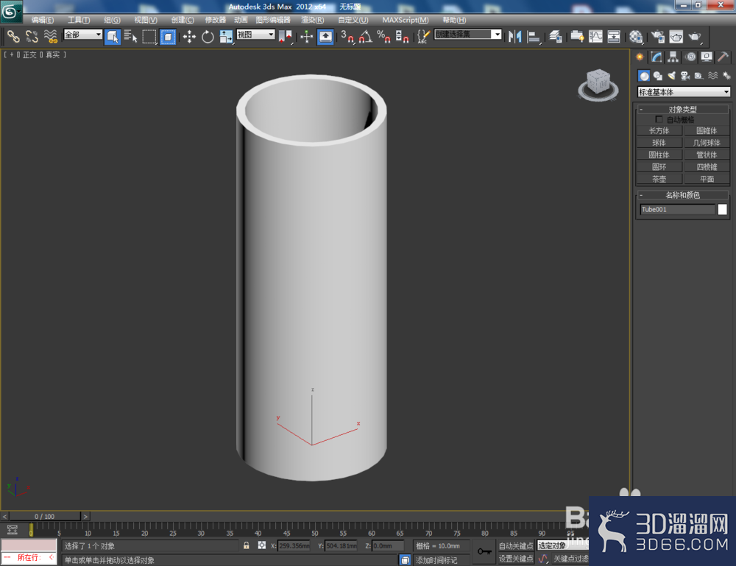Open the Graphite ribbon toggle
Screen dimensions: 736x566
pos(577,37)
